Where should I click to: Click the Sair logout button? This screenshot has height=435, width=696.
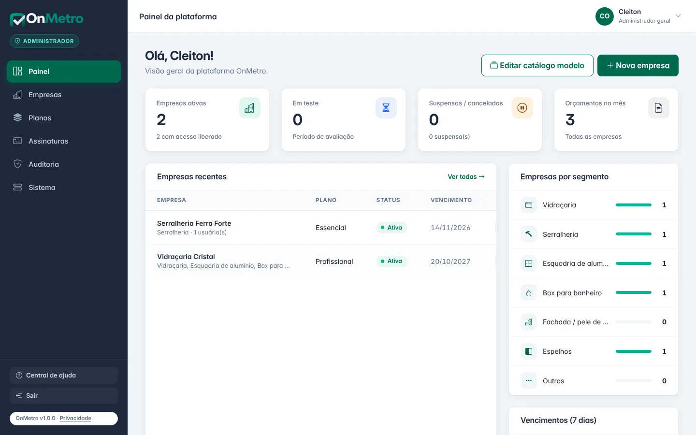[64, 396]
